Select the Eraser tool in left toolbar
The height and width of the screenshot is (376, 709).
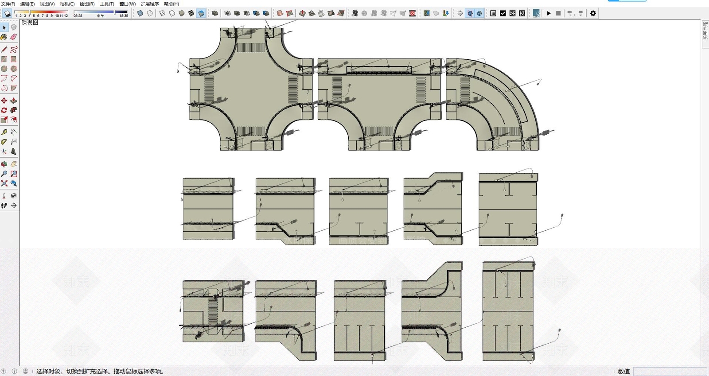tap(14, 37)
